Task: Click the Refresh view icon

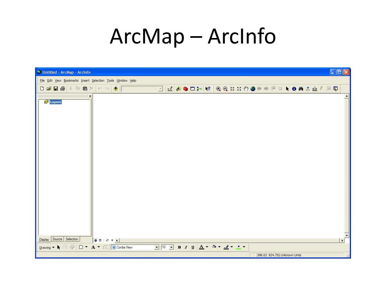Action: coord(107,240)
